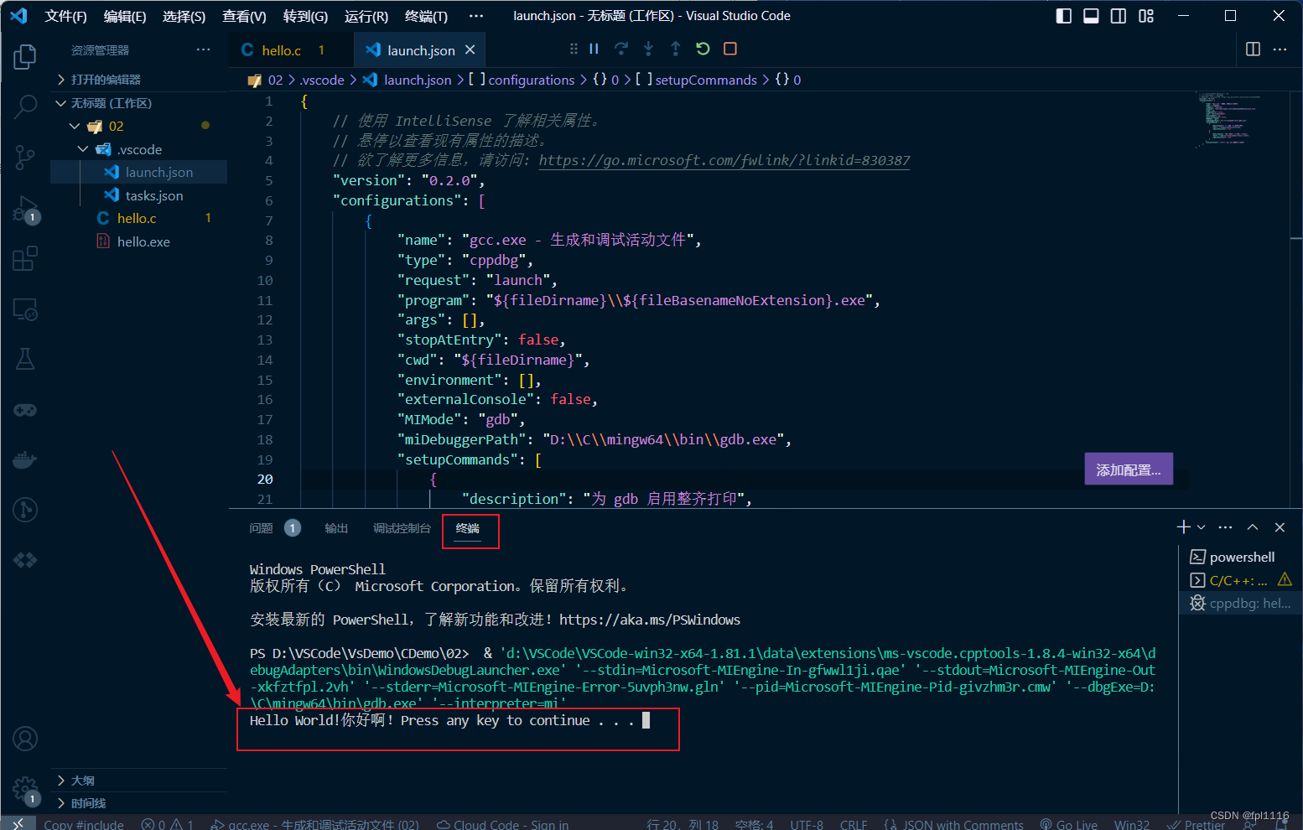Switch to the 输出 panel tab

coord(336,528)
